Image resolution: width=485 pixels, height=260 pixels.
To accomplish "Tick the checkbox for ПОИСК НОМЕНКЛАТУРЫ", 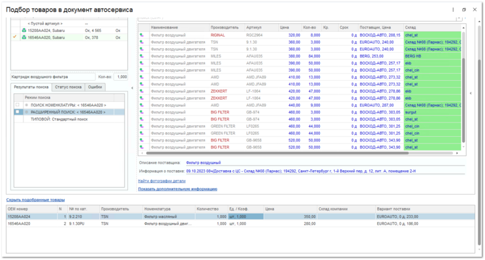I will pyautogui.click(x=18, y=105).
